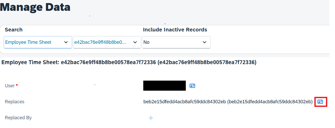Click the Replaces field label
This screenshot has height=128, width=335.
(x=15, y=102)
